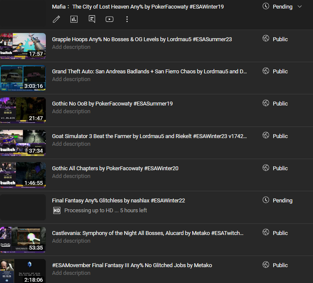
Task: Click Public visibility of Gothic All Chapters video
Action: pos(280,168)
